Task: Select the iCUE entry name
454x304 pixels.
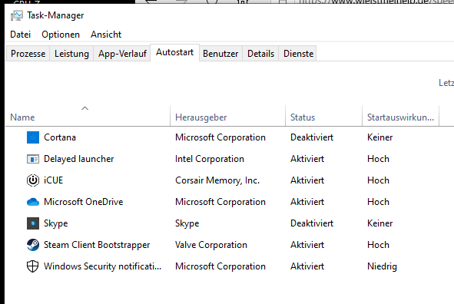Action: 53,180
